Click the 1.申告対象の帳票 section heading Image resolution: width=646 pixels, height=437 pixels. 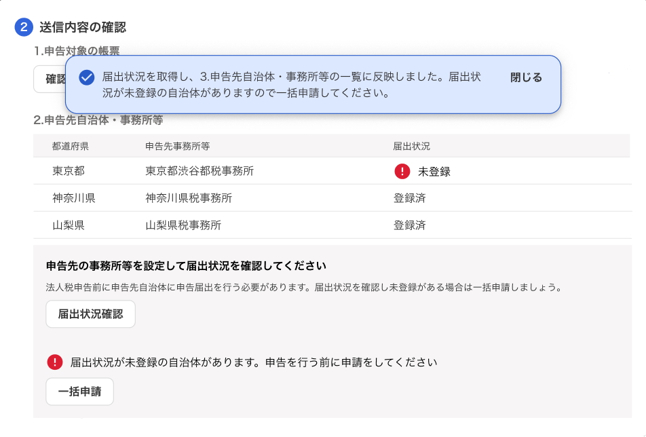(x=77, y=51)
